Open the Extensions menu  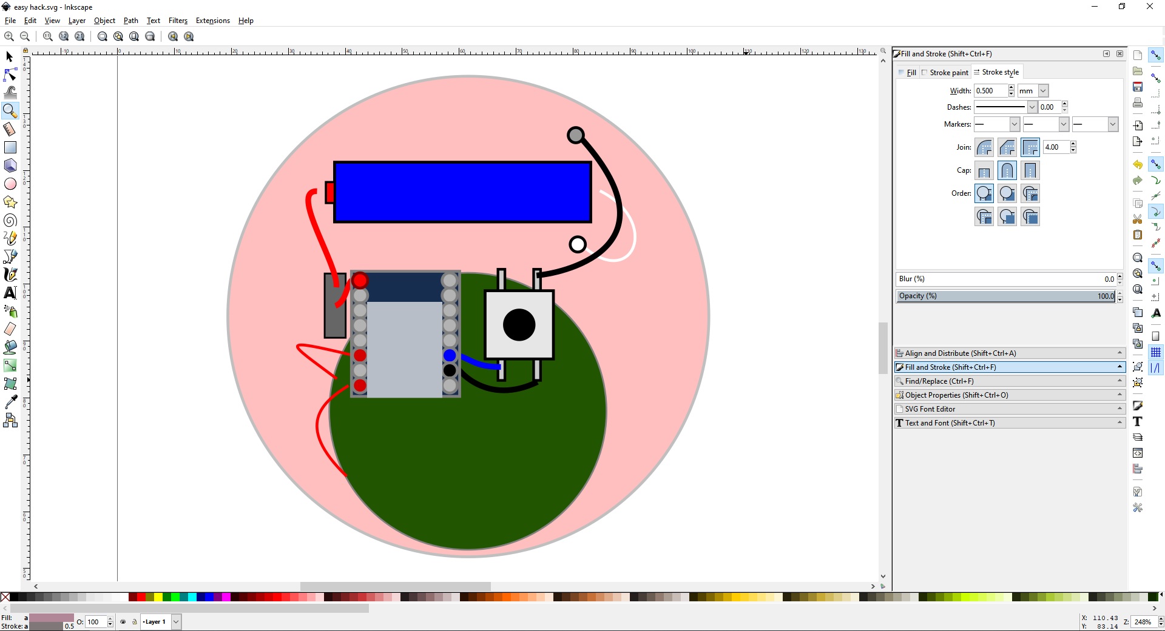(x=212, y=21)
